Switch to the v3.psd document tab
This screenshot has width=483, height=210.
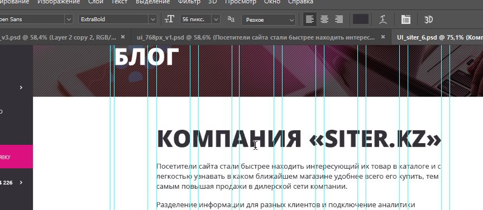(x=58, y=37)
